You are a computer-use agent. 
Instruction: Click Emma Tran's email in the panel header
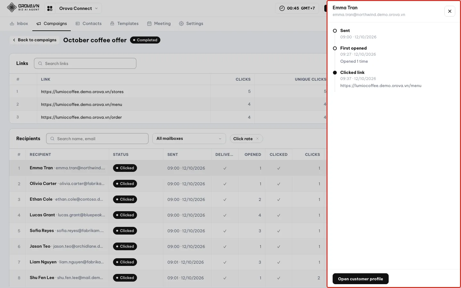click(x=369, y=15)
